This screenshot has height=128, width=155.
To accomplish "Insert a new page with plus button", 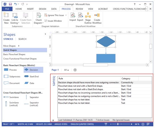I will [75, 70].
